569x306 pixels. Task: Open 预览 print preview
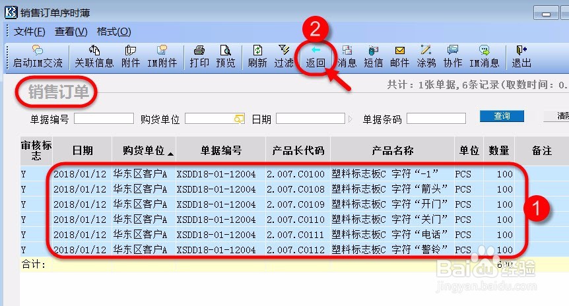(x=225, y=57)
